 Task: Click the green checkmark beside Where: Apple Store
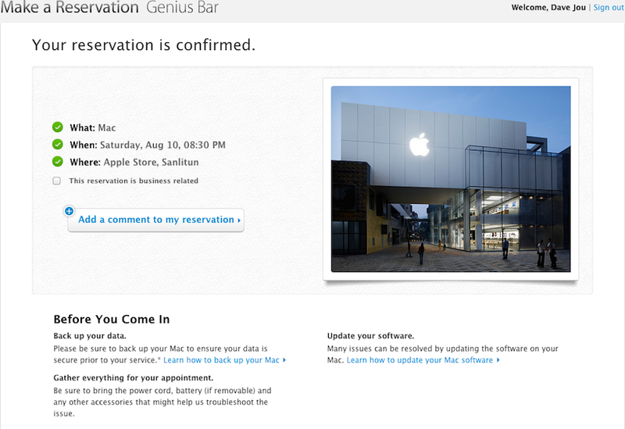click(58, 162)
